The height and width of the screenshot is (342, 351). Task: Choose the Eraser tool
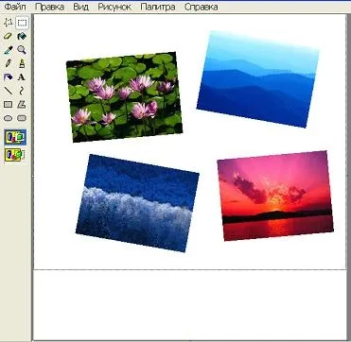pos(8,37)
